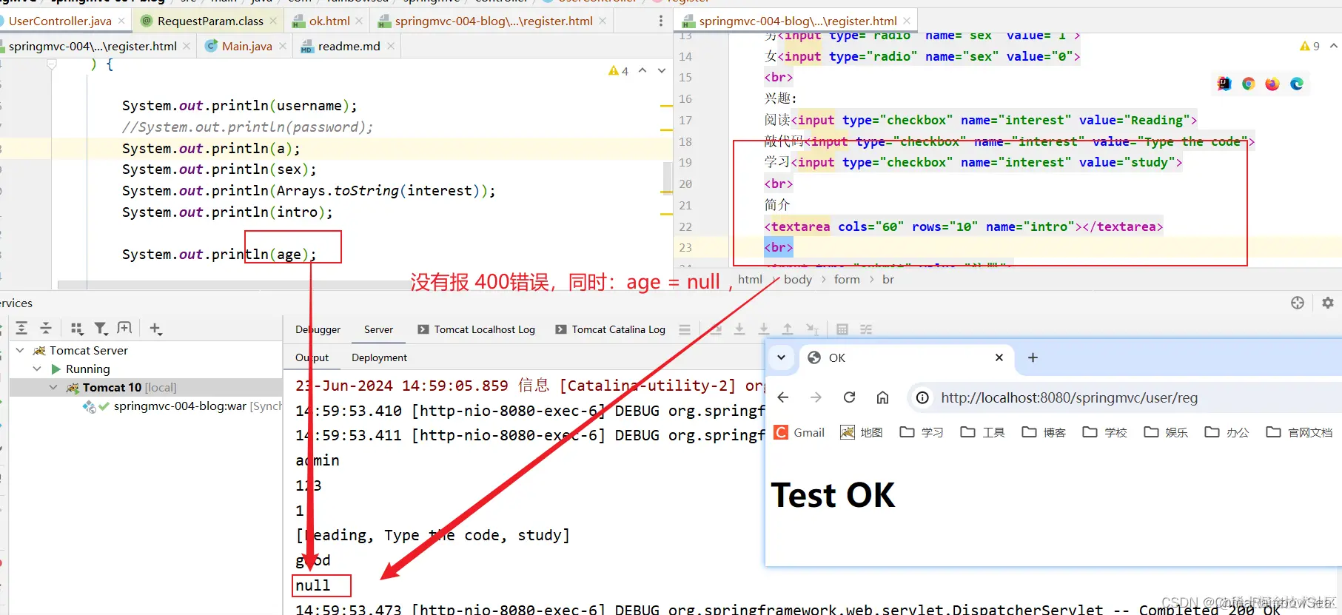Click the browser address bar URL
Screen dimensions: 1342x615
click(x=1069, y=397)
